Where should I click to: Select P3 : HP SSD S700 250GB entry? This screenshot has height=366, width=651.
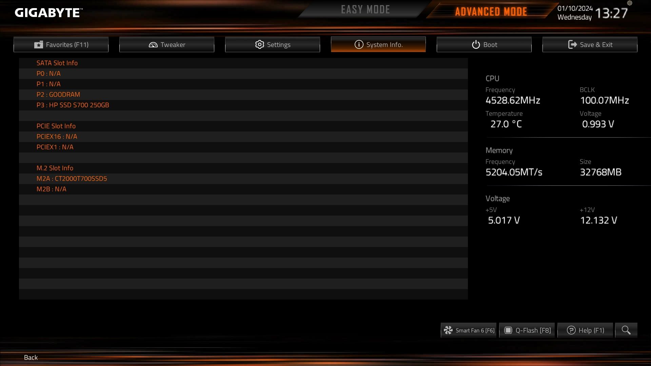tap(243, 105)
